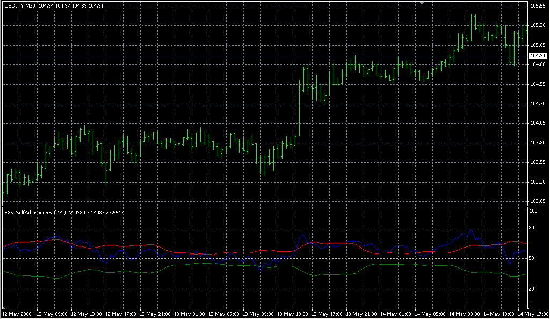Click the 104.30 price scale label
The height and width of the screenshot is (319, 550).
(538, 104)
